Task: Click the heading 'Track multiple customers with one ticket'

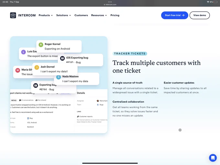Action: 157,67
